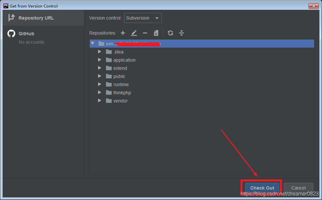Click the Check Out button
Viewport: 322px width, 200px height.
pyautogui.click(x=262, y=188)
